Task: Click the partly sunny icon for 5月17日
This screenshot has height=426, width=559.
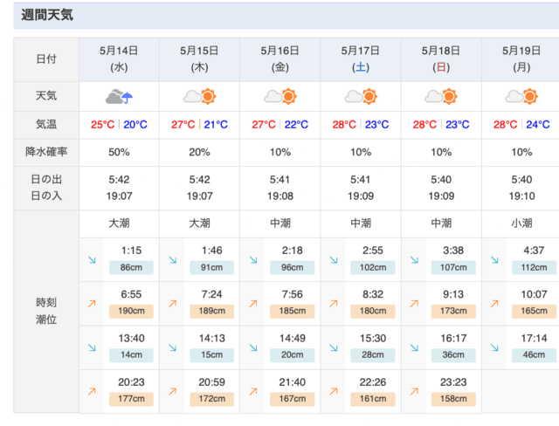Action: click(x=361, y=97)
